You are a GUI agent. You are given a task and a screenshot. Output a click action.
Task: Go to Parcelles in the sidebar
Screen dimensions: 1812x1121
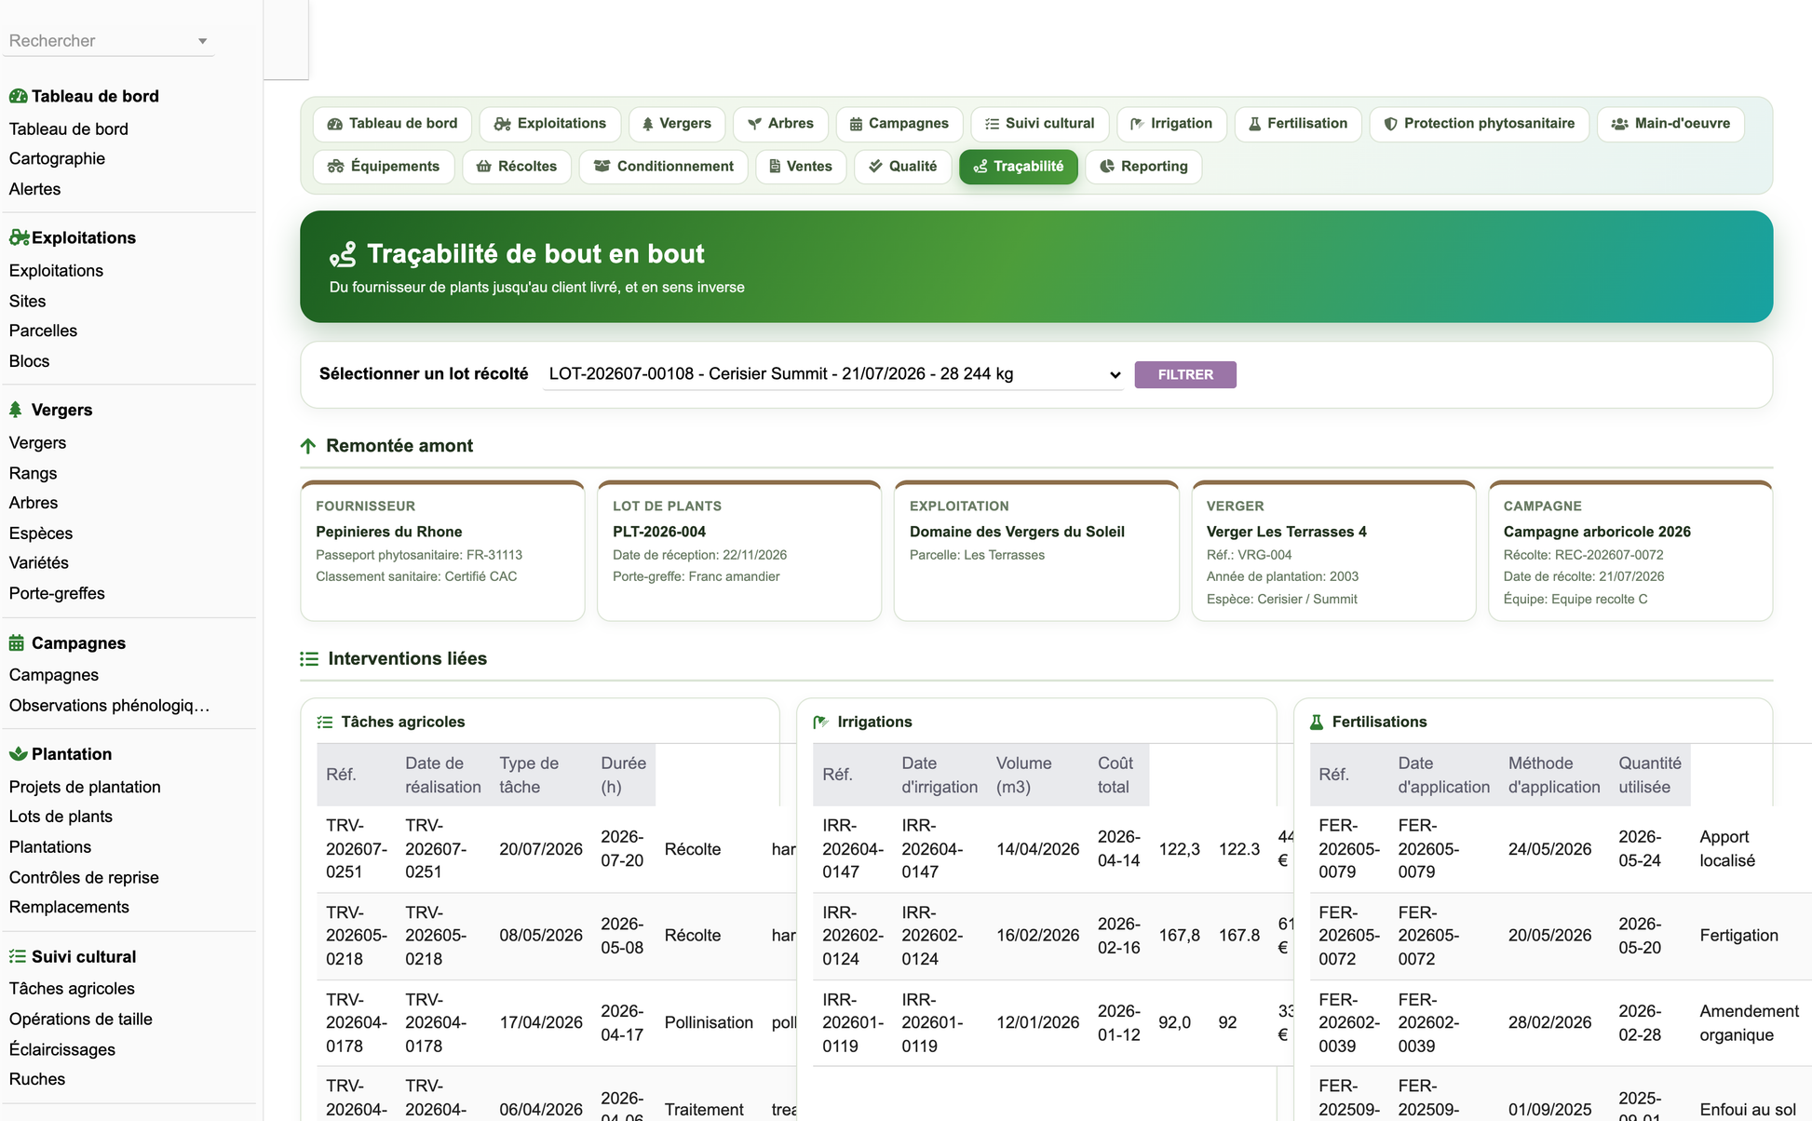tap(43, 331)
